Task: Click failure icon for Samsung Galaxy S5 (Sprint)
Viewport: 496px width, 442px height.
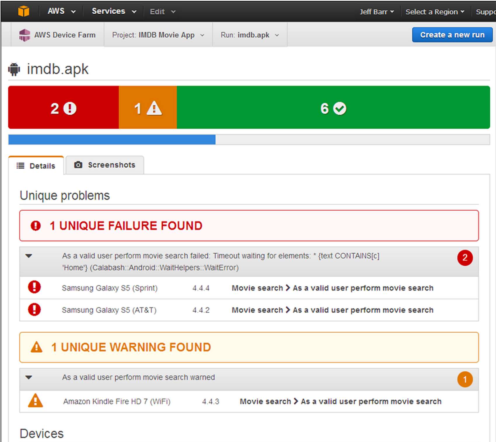Action: 34,287
